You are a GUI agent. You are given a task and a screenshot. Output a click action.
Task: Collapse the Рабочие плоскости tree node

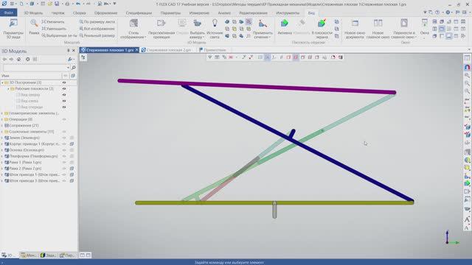pos(8,88)
